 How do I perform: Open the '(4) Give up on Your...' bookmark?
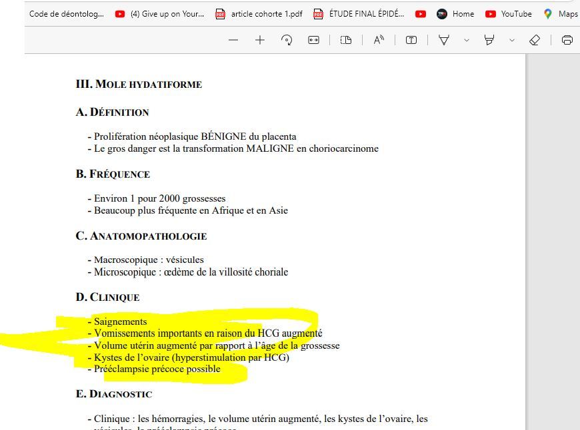[159, 14]
